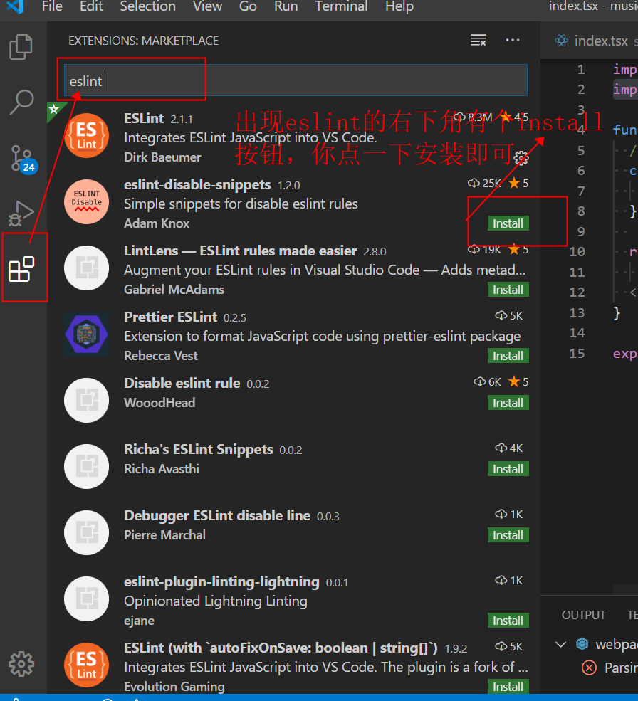The height and width of the screenshot is (701, 638).
Task: Click the red error icon beside Parsing
Action: (x=590, y=668)
